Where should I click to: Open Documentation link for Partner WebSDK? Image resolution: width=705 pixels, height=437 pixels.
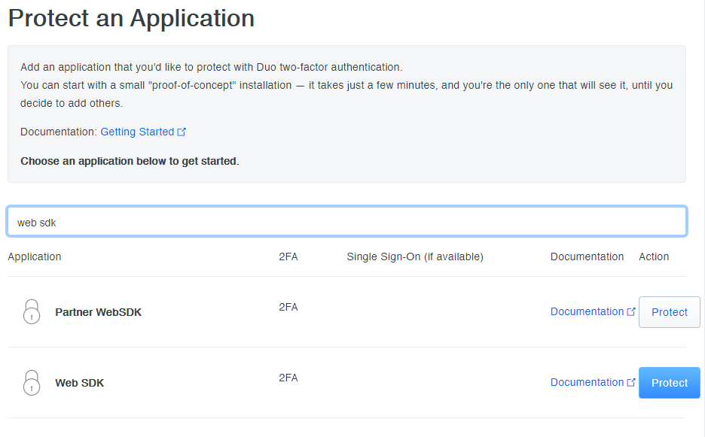tap(587, 311)
